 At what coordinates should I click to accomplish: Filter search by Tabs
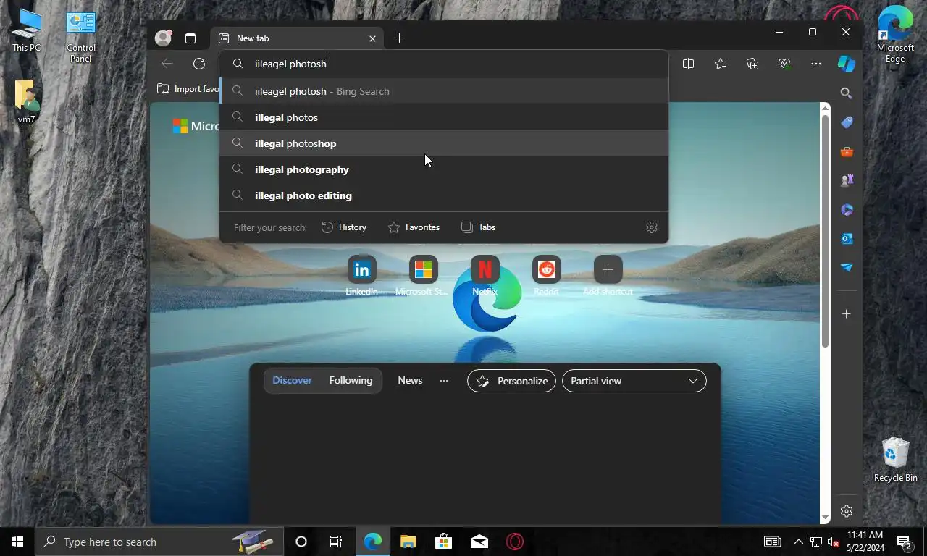click(x=478, y=227)
